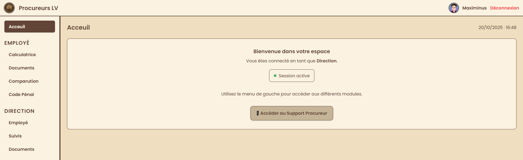Click the date and time display

497,27
